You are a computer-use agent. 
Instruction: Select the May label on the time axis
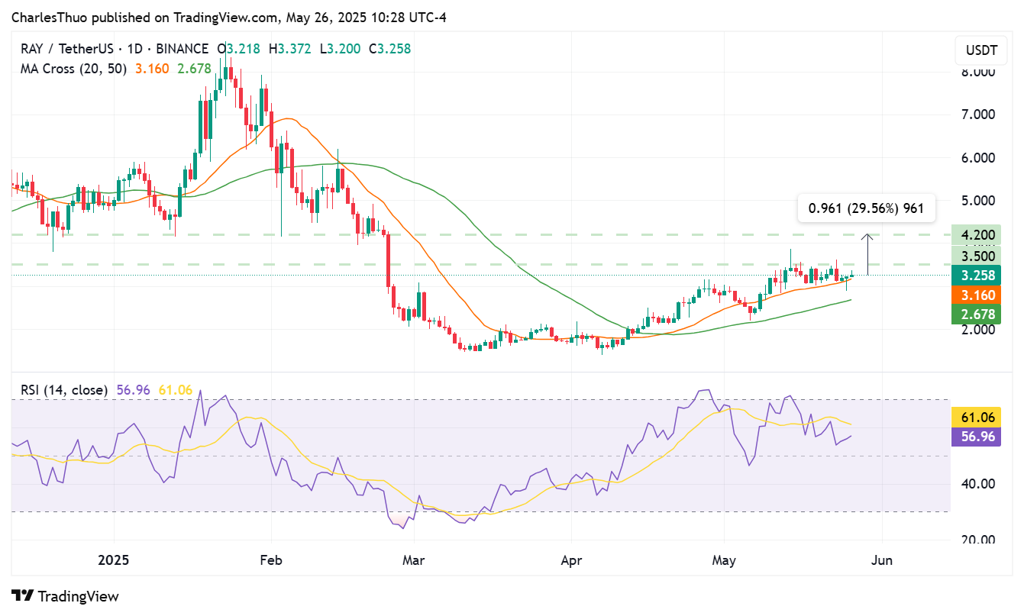(x=724, y=560)
